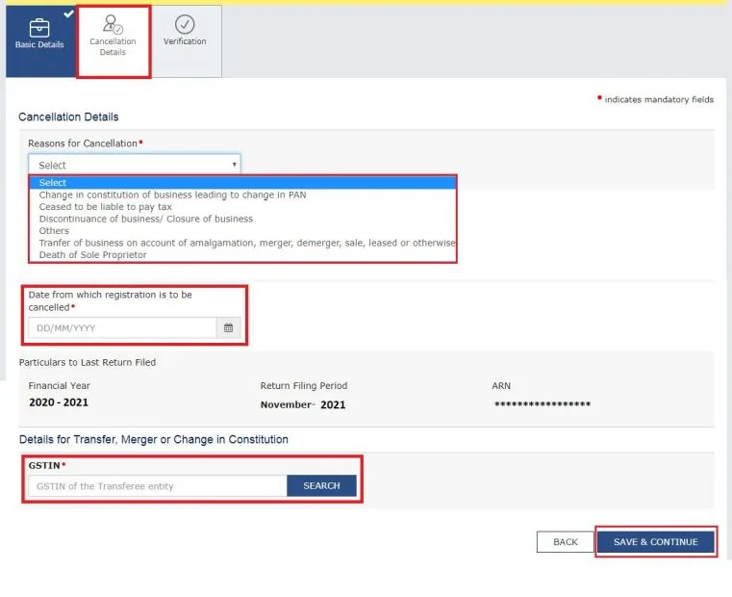Screen dimensions: 732x597
Task: Open the calendar date picker icon
Action: click(228, 327)
